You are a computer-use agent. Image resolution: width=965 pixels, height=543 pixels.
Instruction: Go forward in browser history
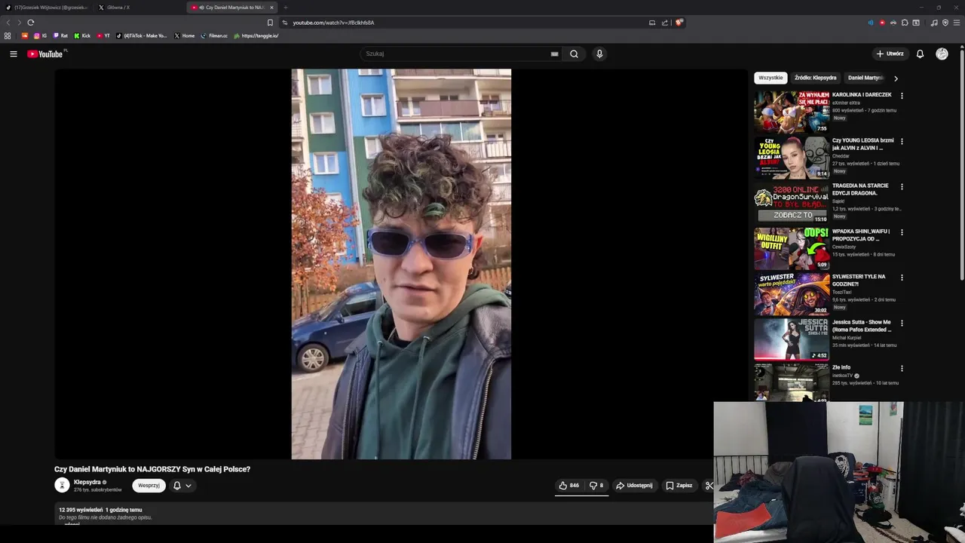[19, 23]
